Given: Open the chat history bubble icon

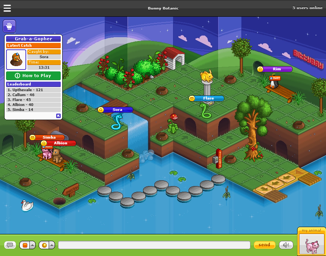Looking at the screenshot, I should click(10, 245).
